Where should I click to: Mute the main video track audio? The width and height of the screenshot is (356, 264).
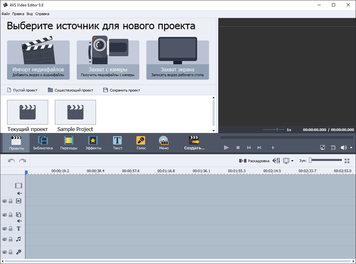(19, 193)
